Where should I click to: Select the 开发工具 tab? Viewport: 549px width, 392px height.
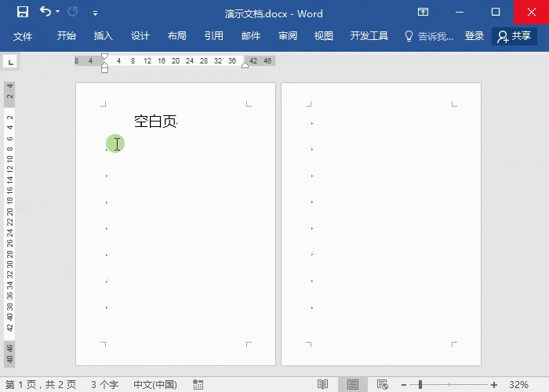click(369, 36)
